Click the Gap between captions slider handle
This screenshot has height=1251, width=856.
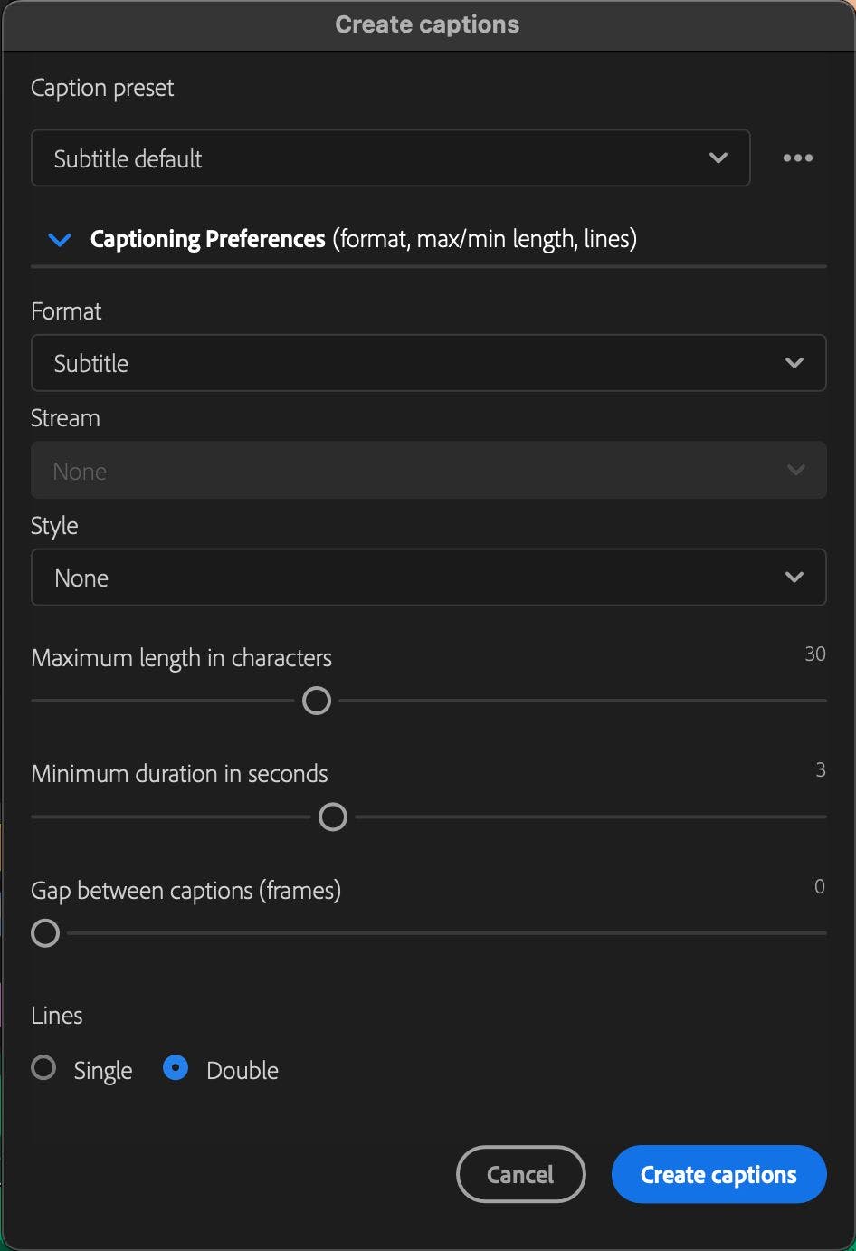click(45, 933)
